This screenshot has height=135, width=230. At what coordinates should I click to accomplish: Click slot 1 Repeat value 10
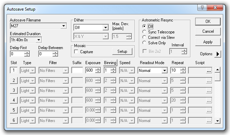point(175,70)
